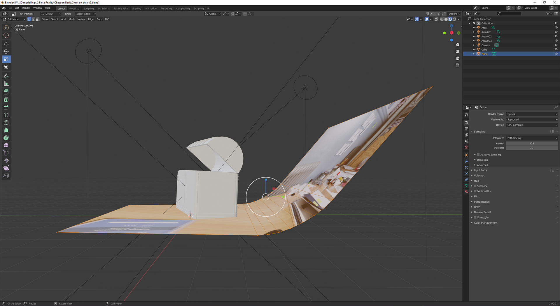The height and width of the screenshot is (306, 560).
Task: Open the viewport Options button
Action: pos(454,14)
